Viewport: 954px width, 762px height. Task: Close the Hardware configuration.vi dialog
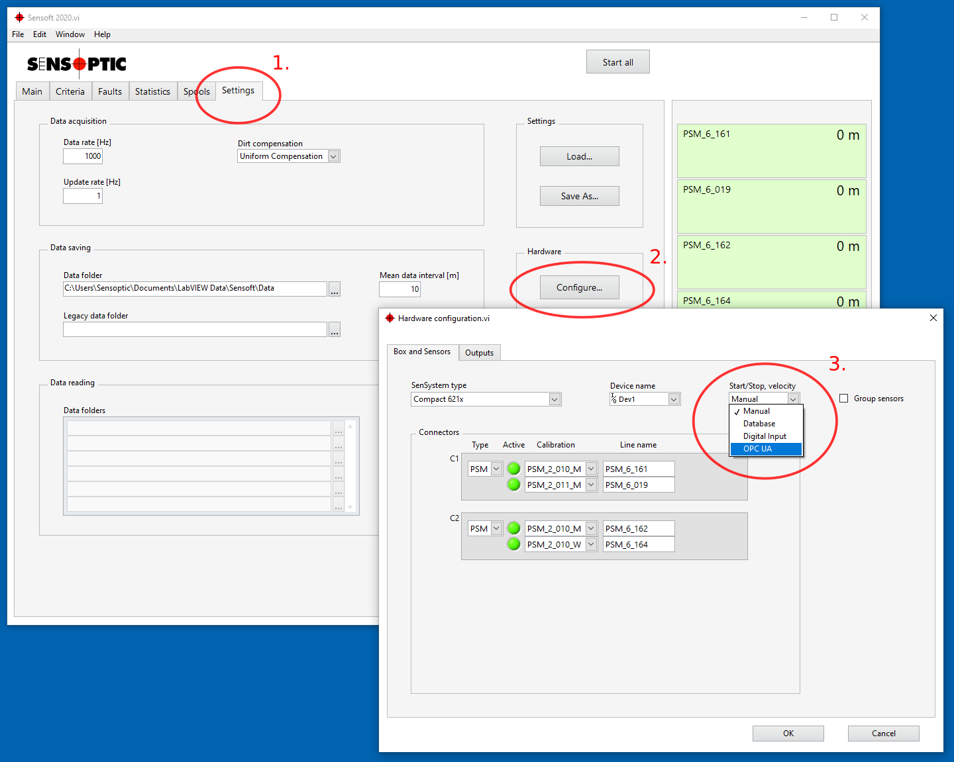933,318
